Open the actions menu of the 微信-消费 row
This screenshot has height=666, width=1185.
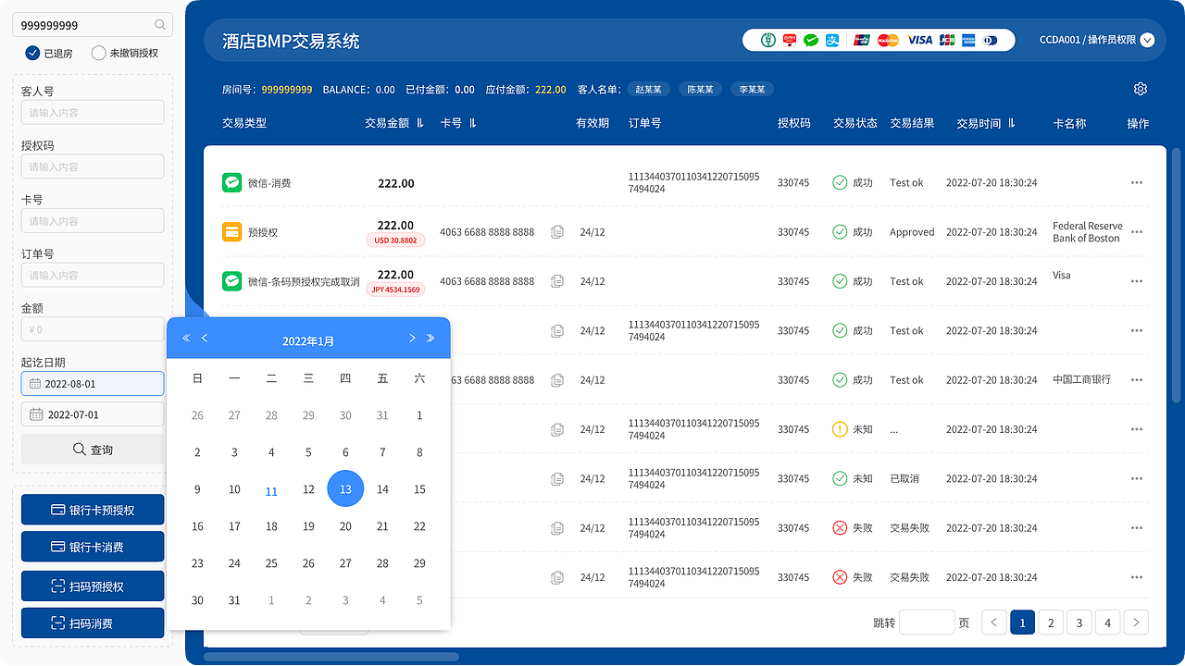tap(1137, 182)
